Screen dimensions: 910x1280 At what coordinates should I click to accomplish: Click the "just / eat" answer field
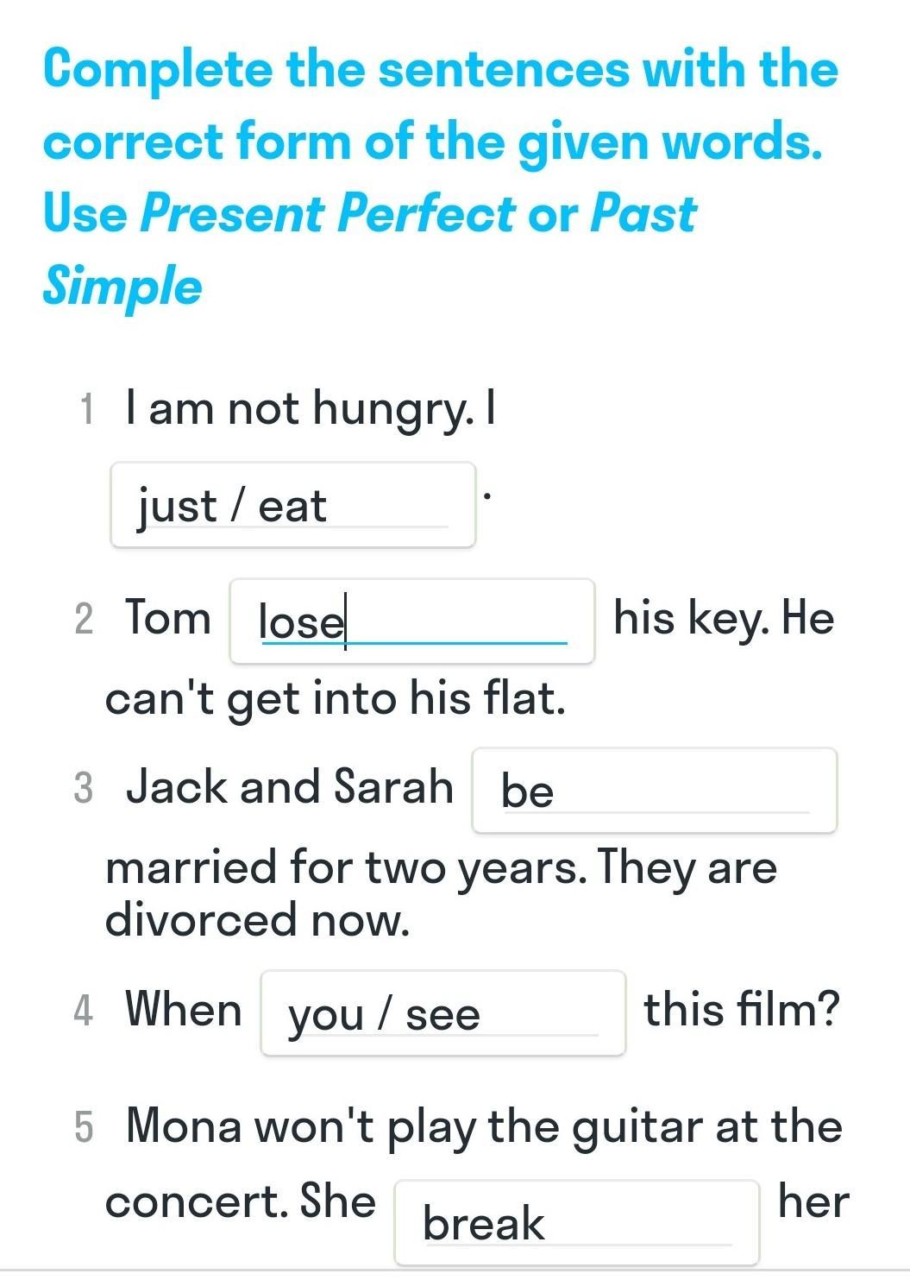(x=293, y=505)
